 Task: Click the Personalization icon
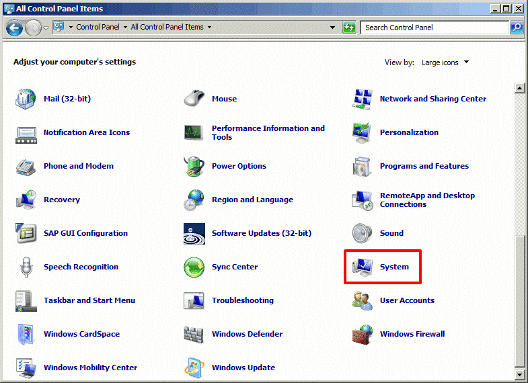tap(362, 132)
